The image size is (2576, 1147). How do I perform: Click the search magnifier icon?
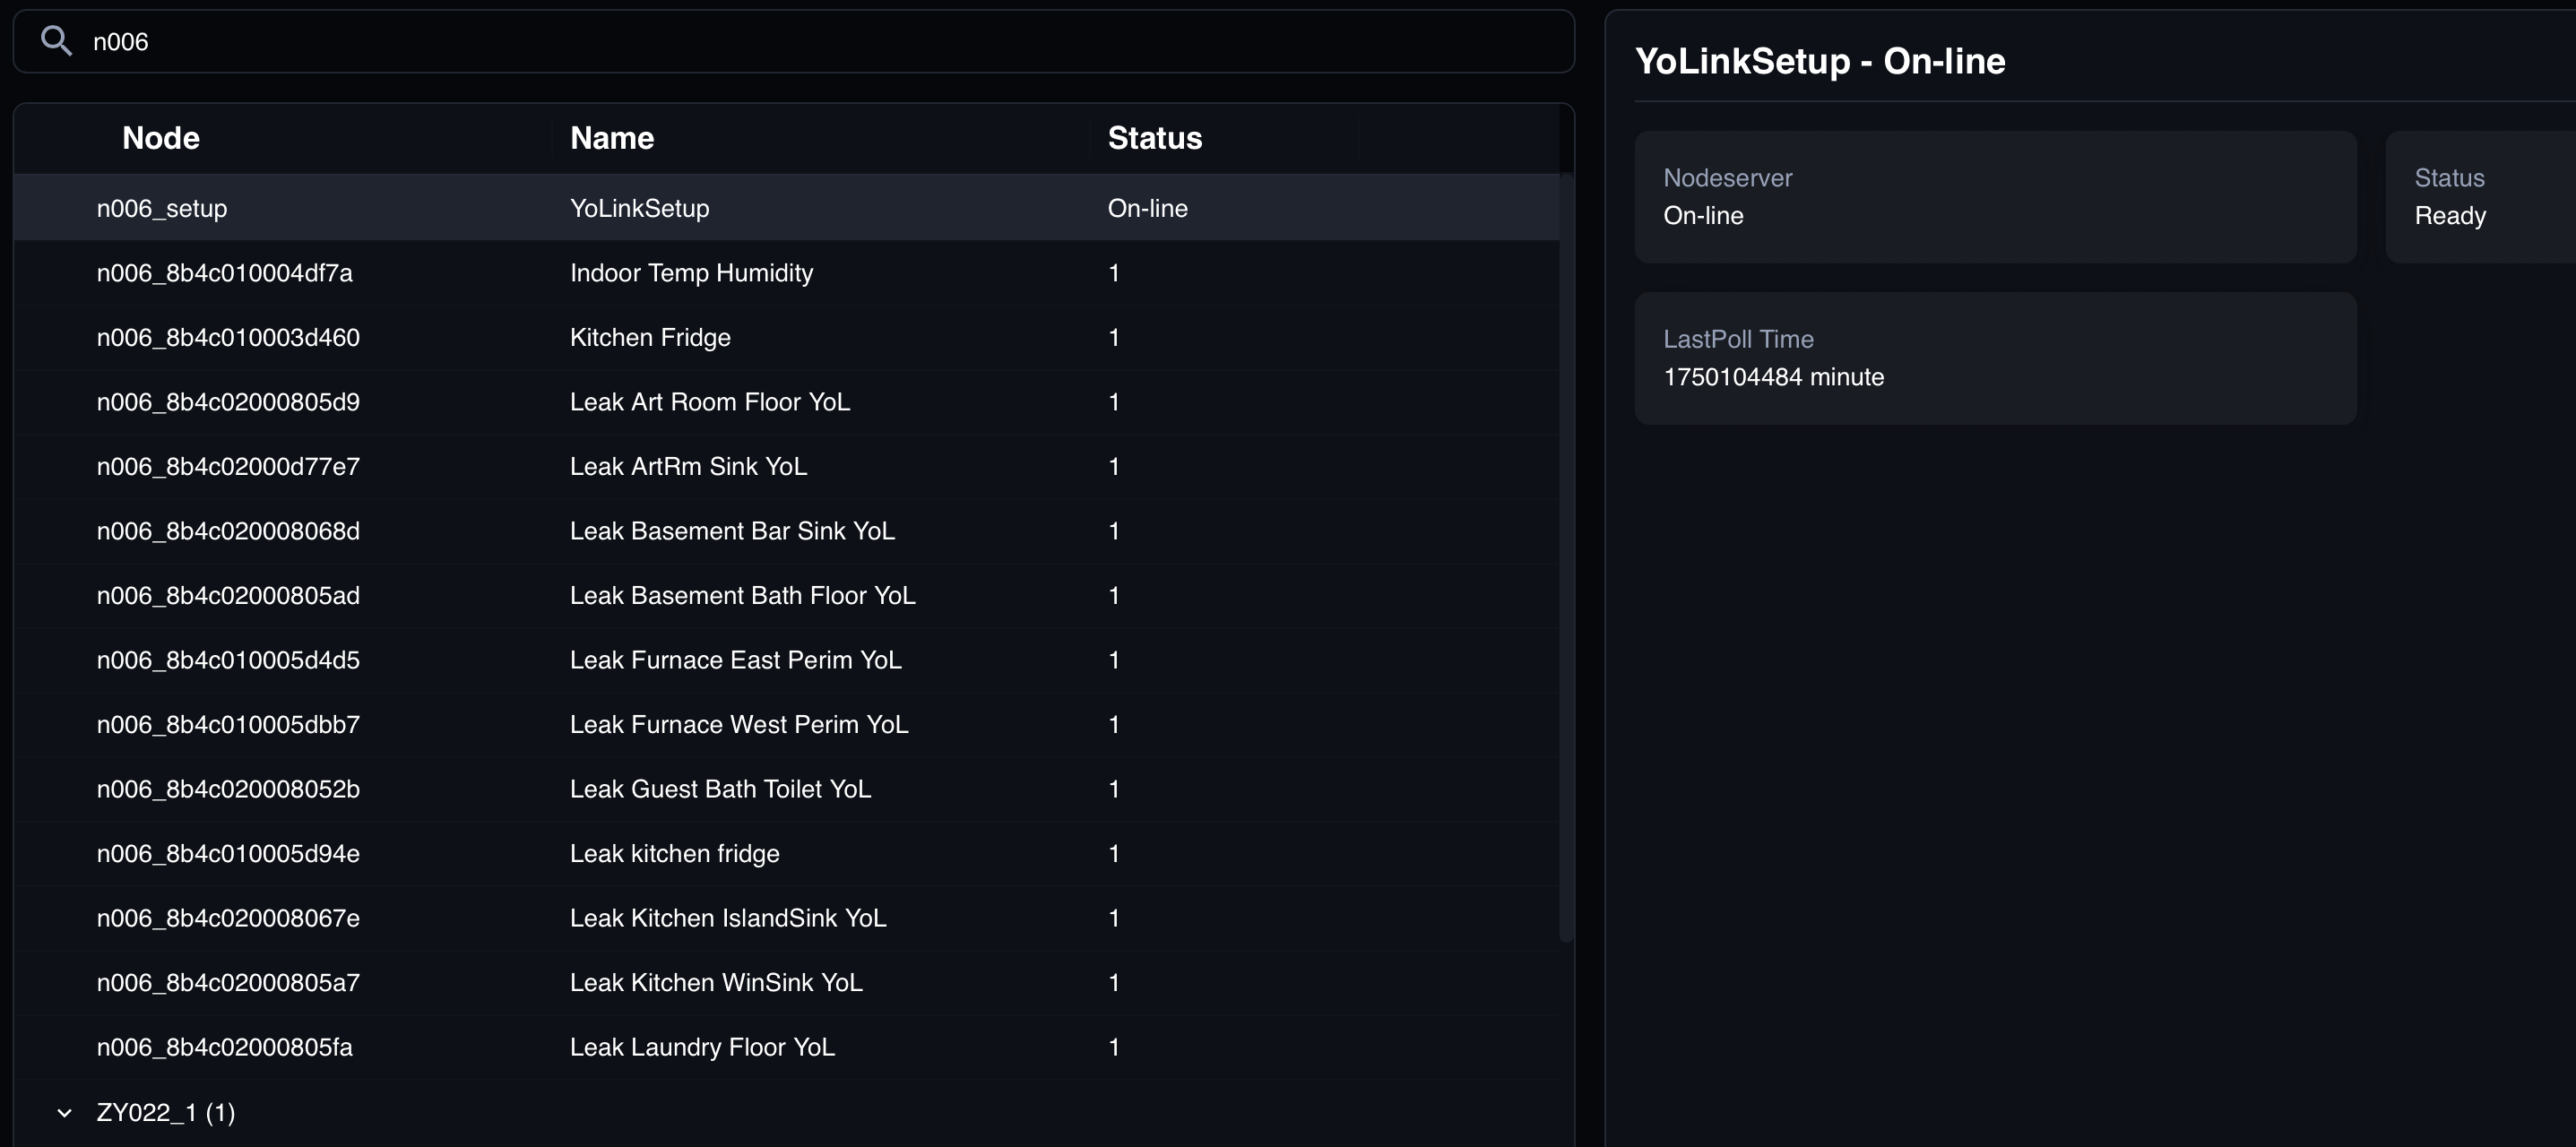56,41
